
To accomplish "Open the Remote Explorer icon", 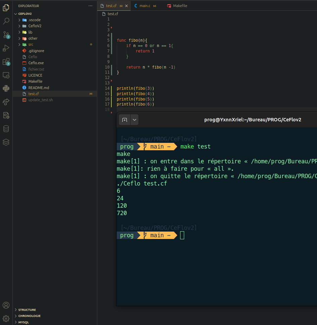I will point(6,75).
